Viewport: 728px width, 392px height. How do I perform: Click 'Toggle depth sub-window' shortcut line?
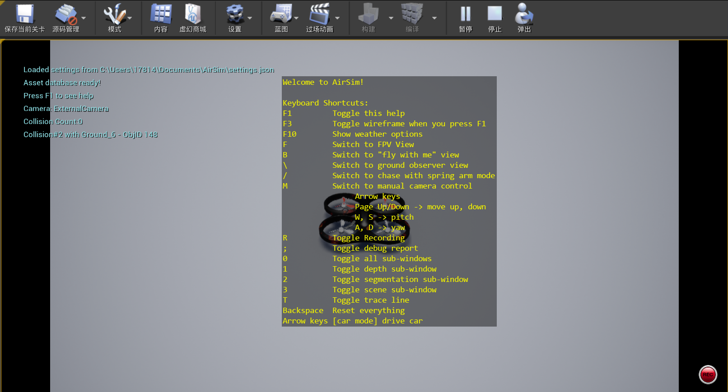click(x=384, y=269)
